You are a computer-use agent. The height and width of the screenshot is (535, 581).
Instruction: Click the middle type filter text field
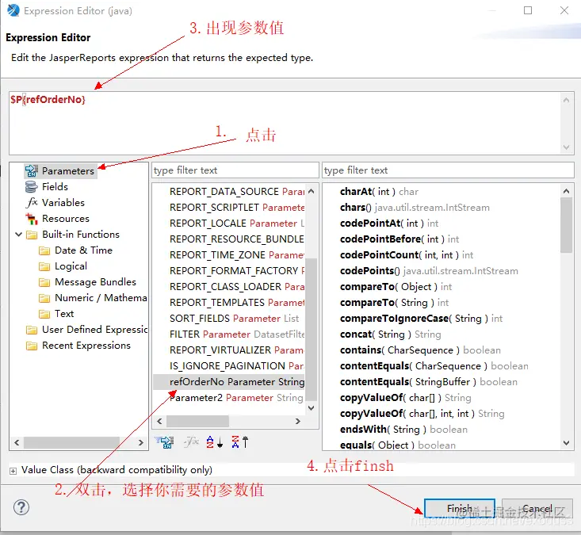point(235,170)
